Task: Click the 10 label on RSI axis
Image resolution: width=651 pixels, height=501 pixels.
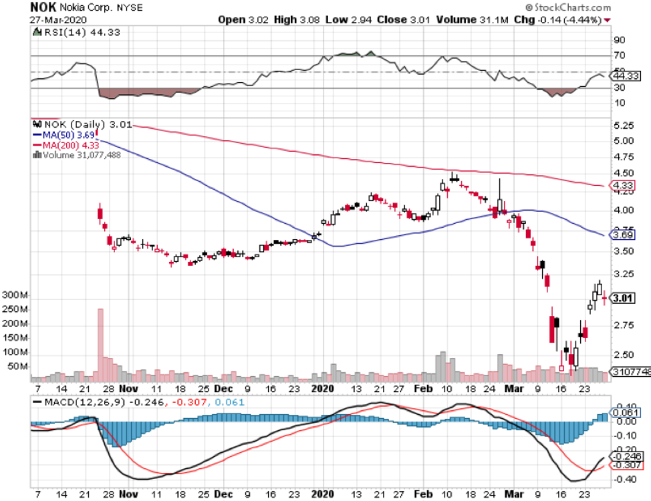Action: 620,103
